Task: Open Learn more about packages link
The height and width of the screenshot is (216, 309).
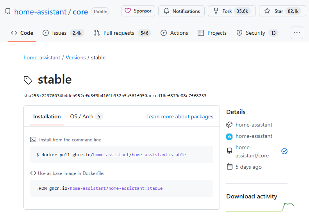Action: (x=180, y=116)
